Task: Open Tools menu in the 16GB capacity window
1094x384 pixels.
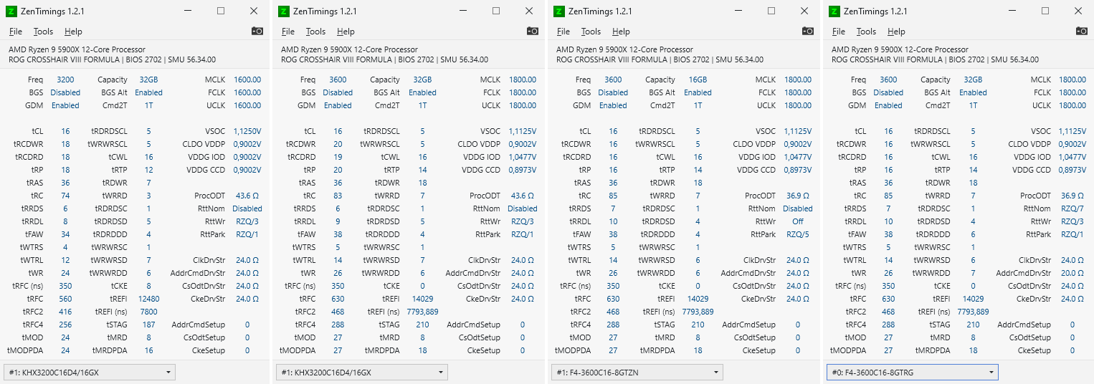Action: click(591, 32)
